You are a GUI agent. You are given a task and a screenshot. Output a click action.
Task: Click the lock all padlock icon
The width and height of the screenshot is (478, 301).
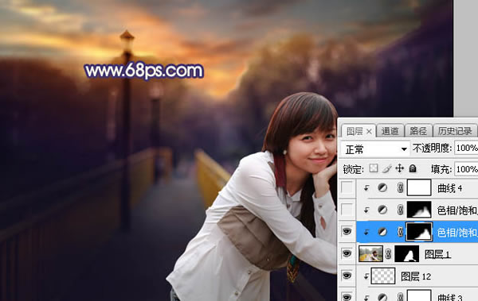[x=413, y=168]
